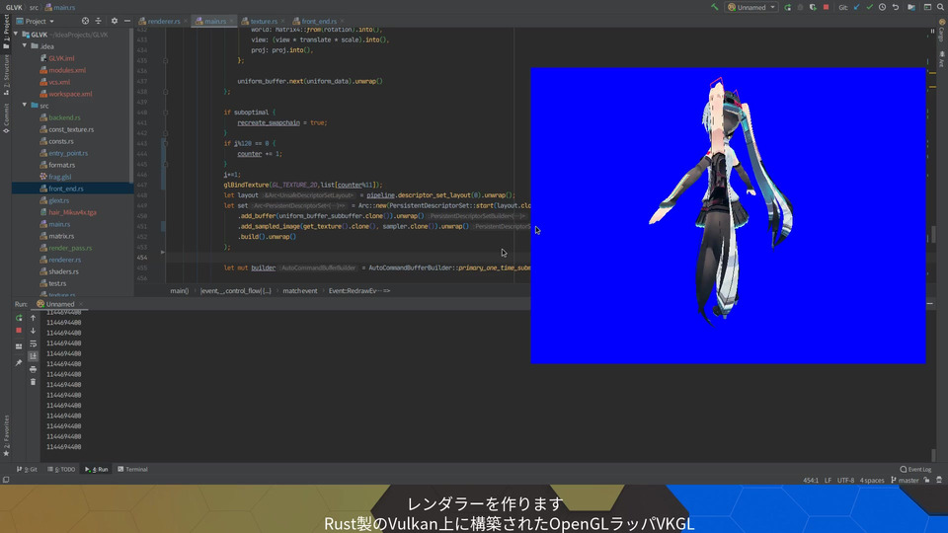Click Up the Stack Trace arrow
948x533 pixels.
[34, 318]
